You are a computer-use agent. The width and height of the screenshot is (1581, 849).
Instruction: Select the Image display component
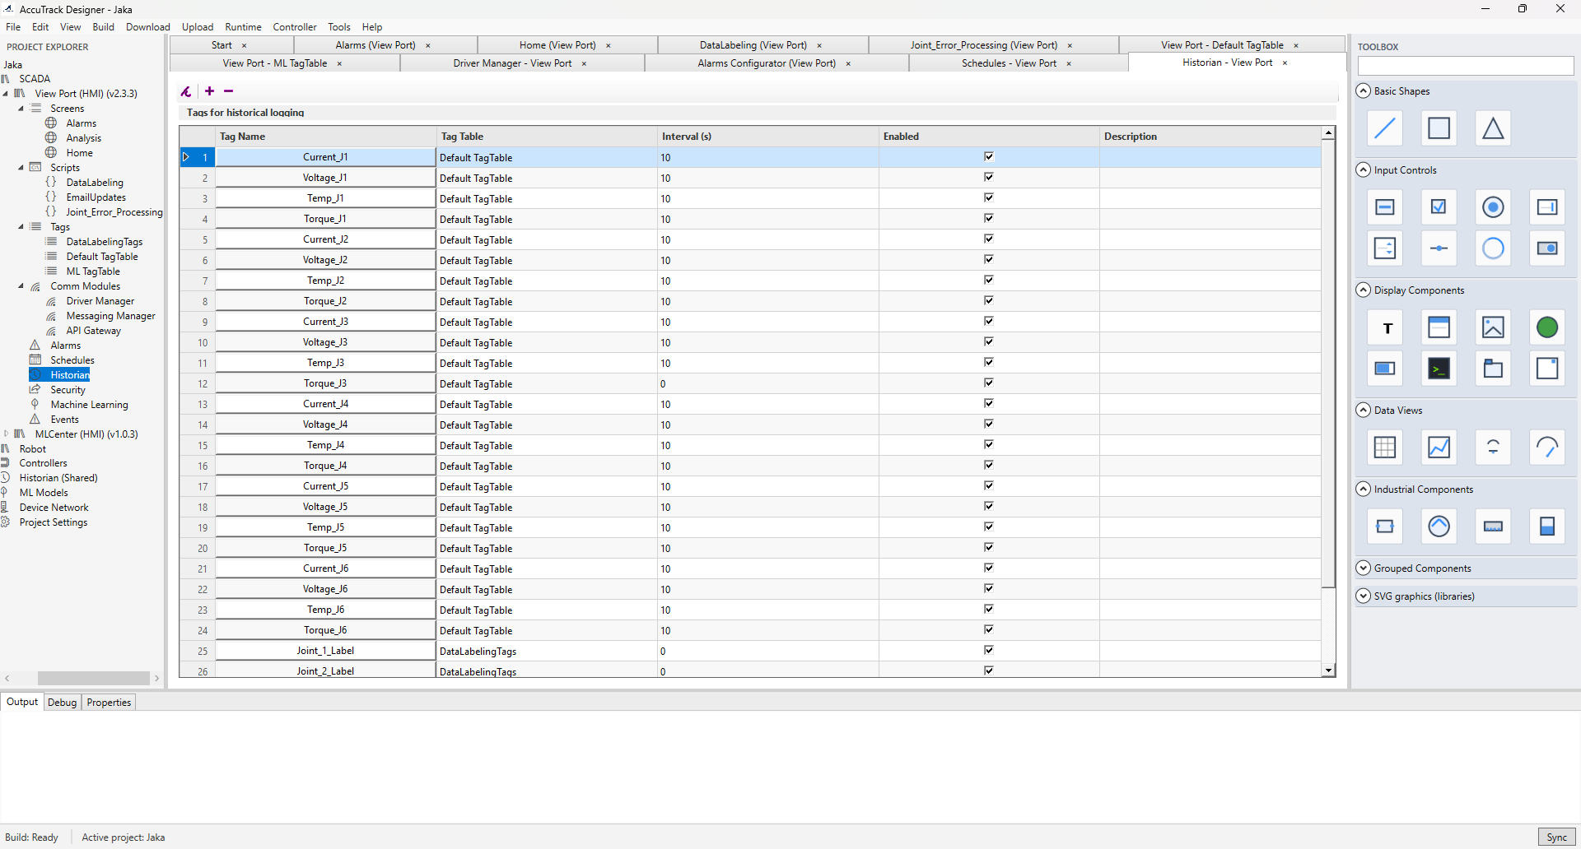1493,327
